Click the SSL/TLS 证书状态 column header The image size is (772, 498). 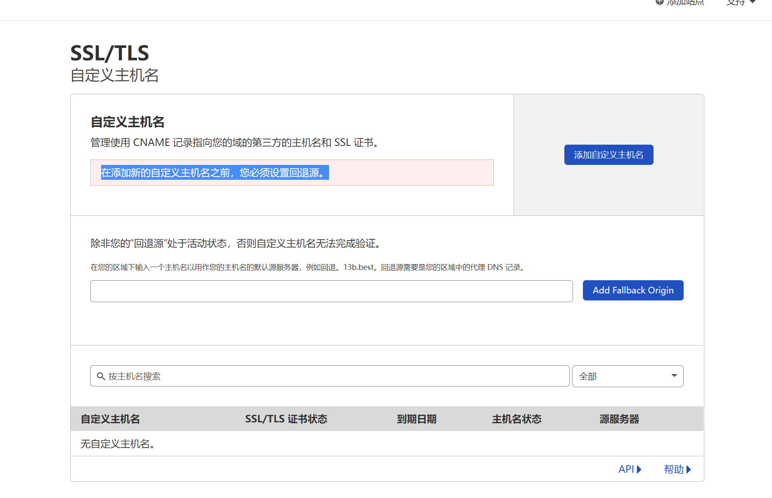pyautogui.click(x=286, y=419)
